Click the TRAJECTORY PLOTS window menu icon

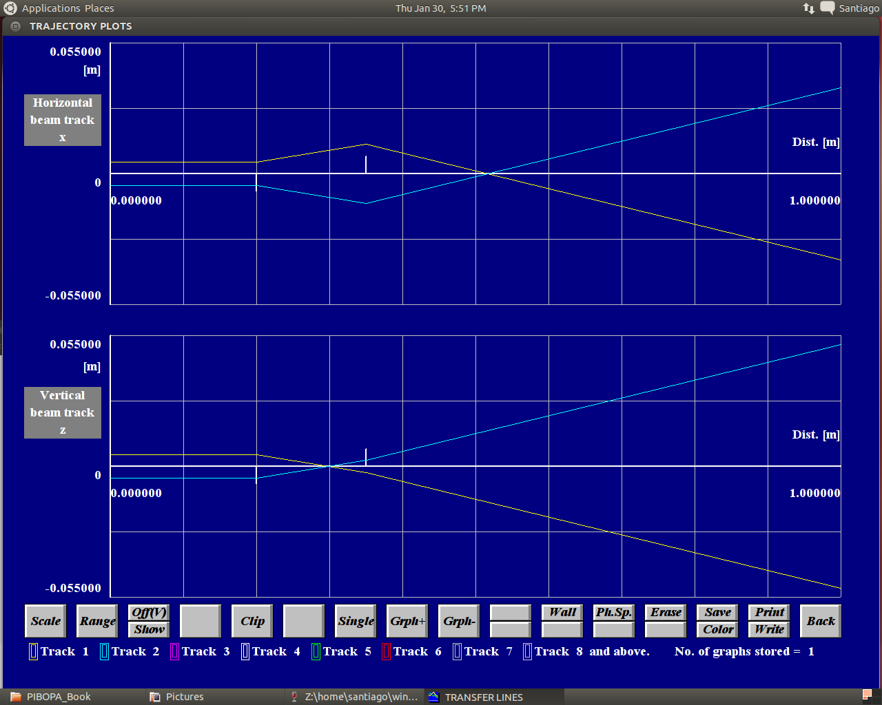16,26
